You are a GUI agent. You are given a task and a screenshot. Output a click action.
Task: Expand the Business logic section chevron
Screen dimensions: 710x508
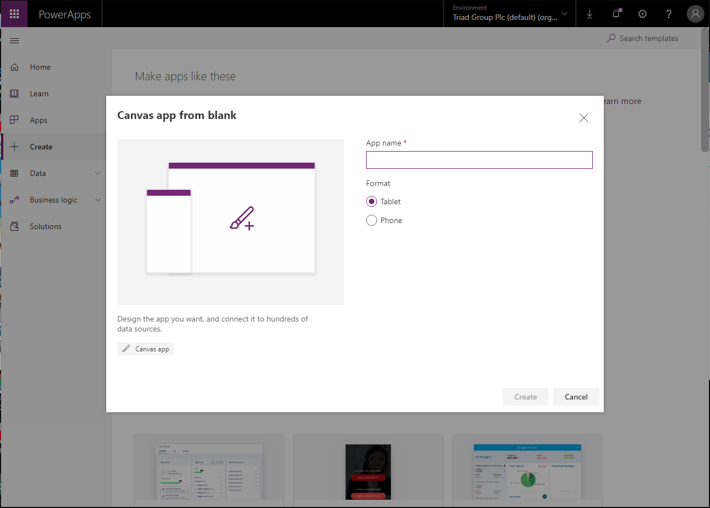[98, 200]
